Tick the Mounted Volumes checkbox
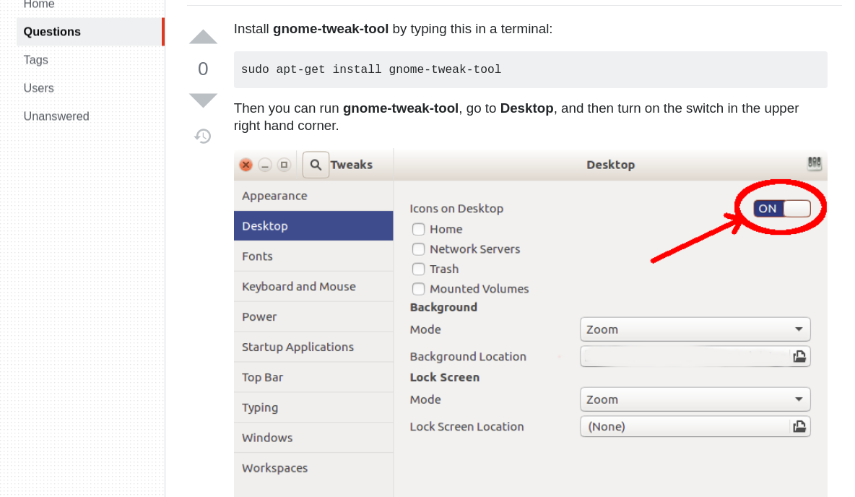Viewport: 855px width, 497px height. pyautogui.click(x=418, y=289)
